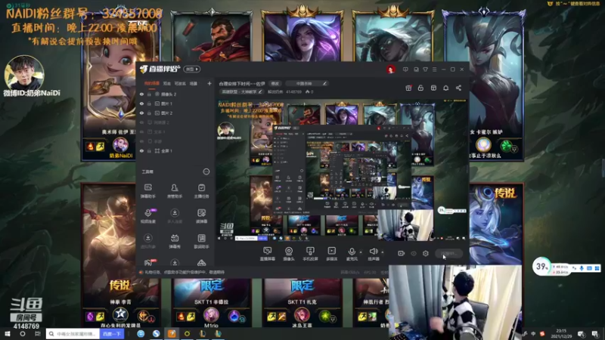Image resolution: width=605 pixels, height=340 pixels.
Task: Open the 视频连麦 tool
Action: pyautogui.click(x=147, y=216)
